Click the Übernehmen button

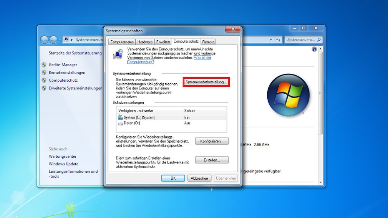(226, 178)
